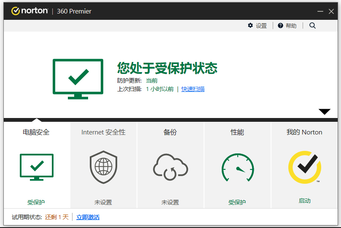Click the 您处于受保护状态 heading

(x=167, y=68)
